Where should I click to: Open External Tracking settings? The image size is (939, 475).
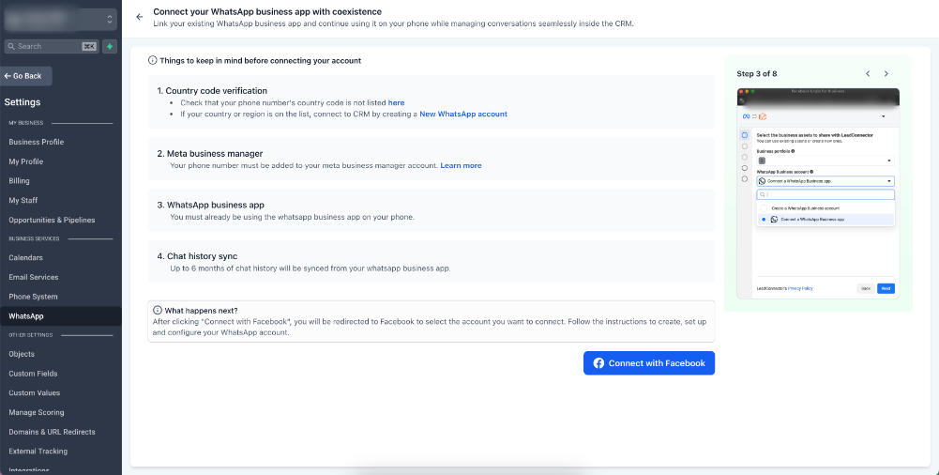pyautogui.click(x=38, y=452)
